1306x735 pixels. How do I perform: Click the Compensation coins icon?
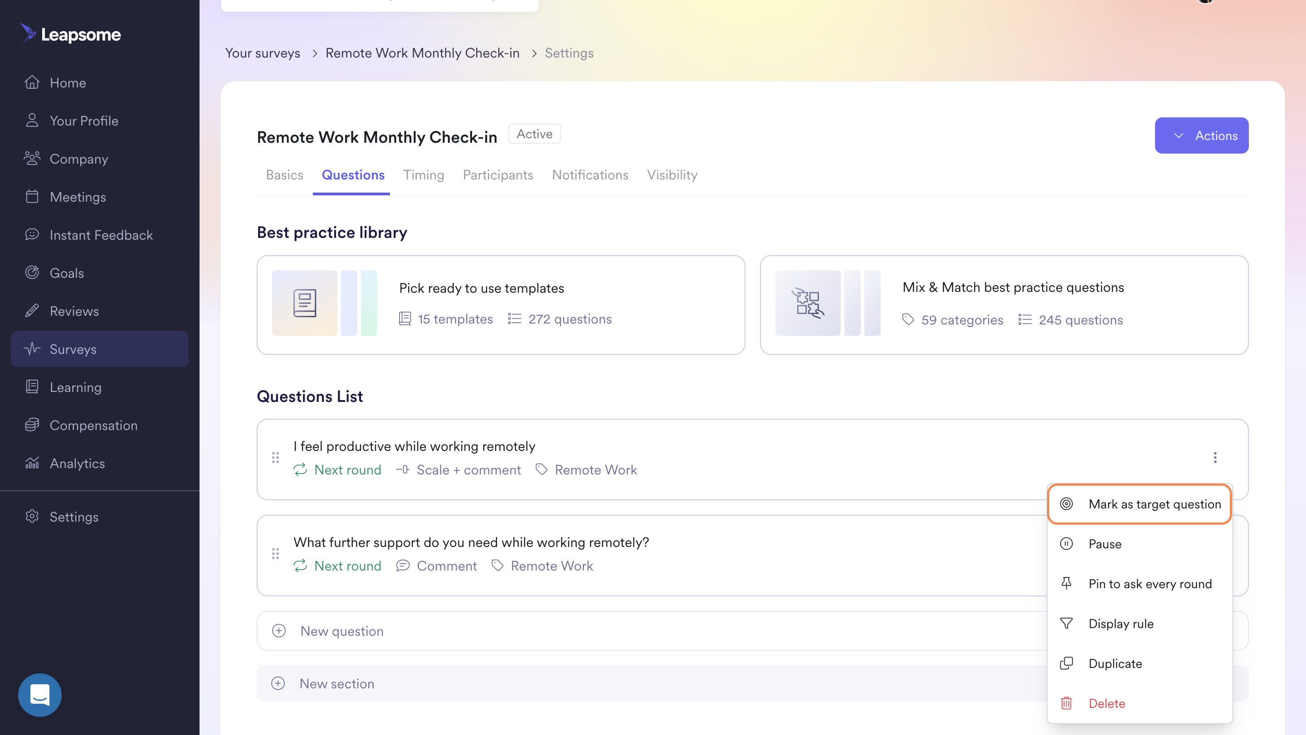pyautogui.click(x=32, y=425)
